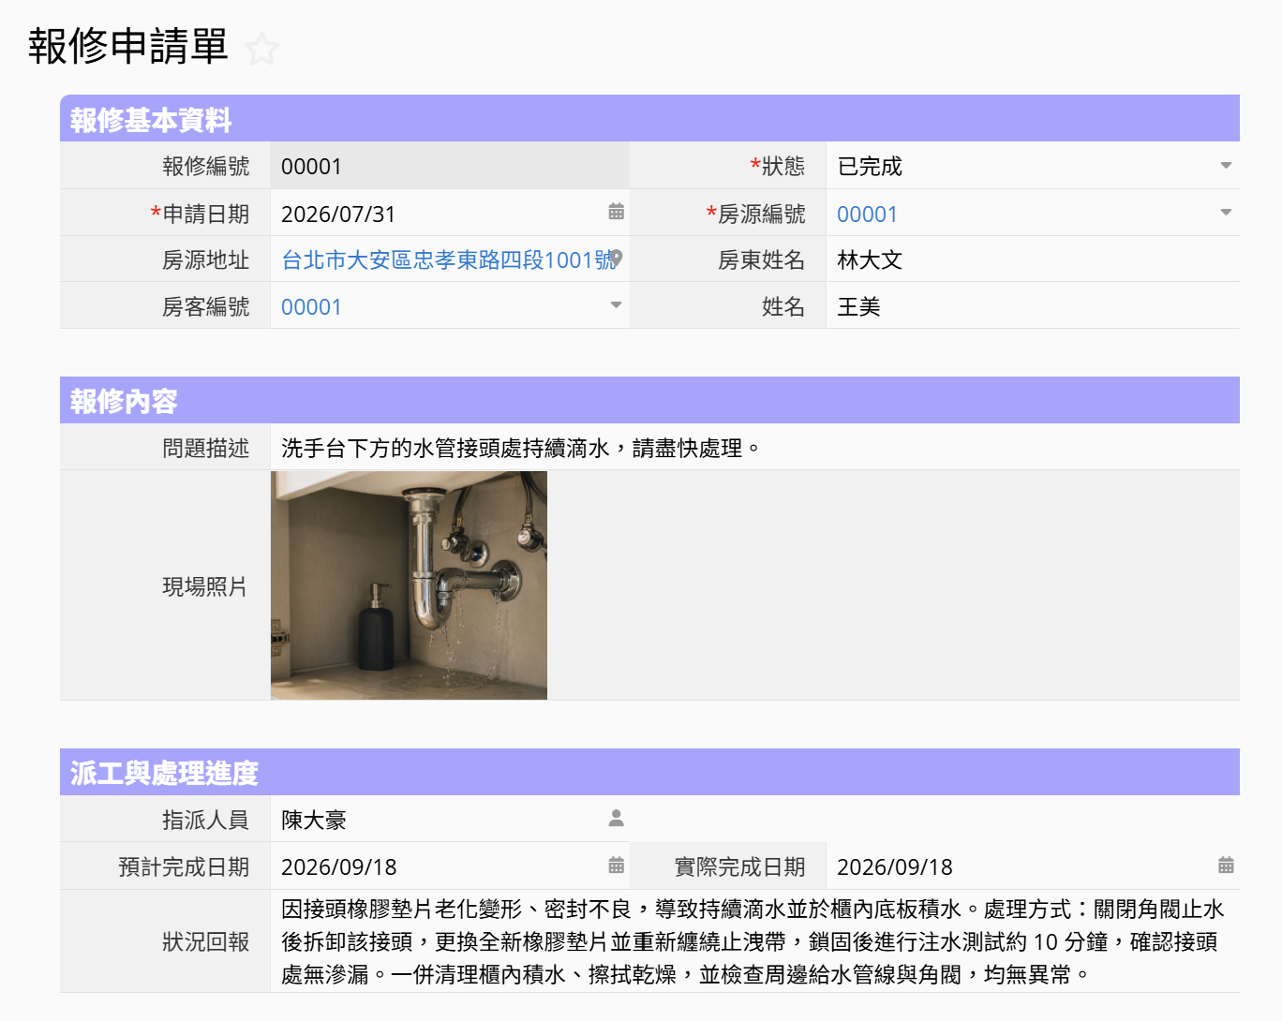Click the 報修編號 field showing 00001
Viewport: 1282px width, 1021px height.
[450, 166]
